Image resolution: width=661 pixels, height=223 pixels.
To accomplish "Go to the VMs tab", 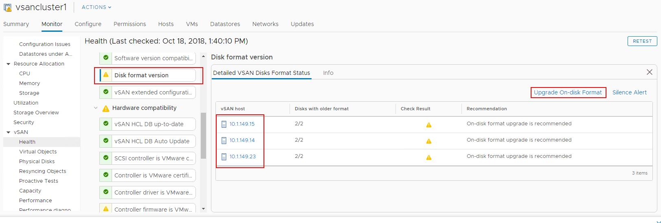I will [192, 24].
